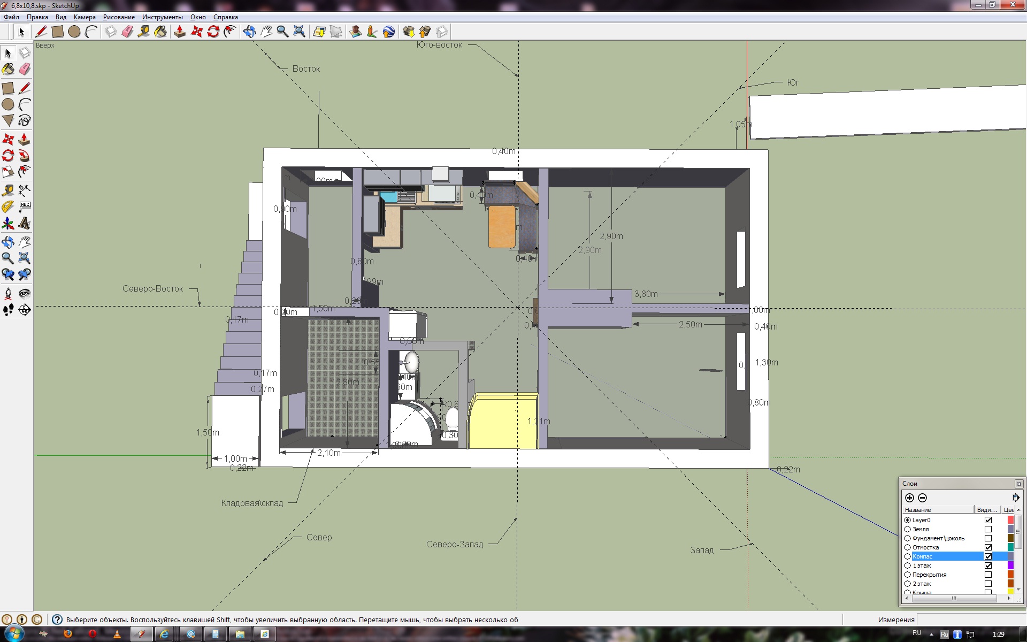Open the Layers panel details flyout arrow
The height and width of the screenshot is (642, 1027).
pos(1015,498)
